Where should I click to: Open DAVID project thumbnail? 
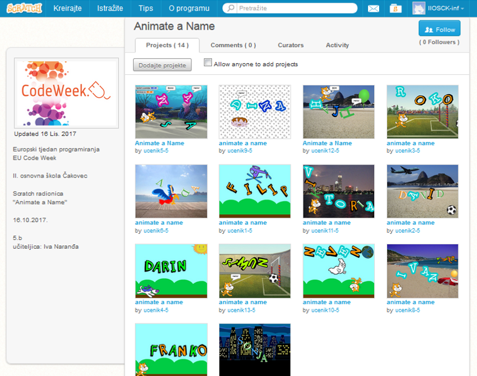422,191
